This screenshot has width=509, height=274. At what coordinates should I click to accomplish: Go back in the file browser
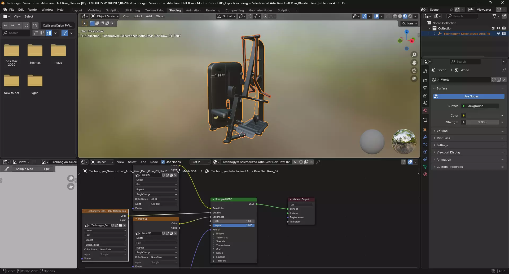6,25
